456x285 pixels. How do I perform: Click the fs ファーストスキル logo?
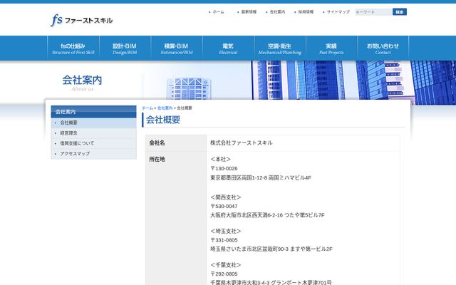pyautogui.click(x=82, y=20)
